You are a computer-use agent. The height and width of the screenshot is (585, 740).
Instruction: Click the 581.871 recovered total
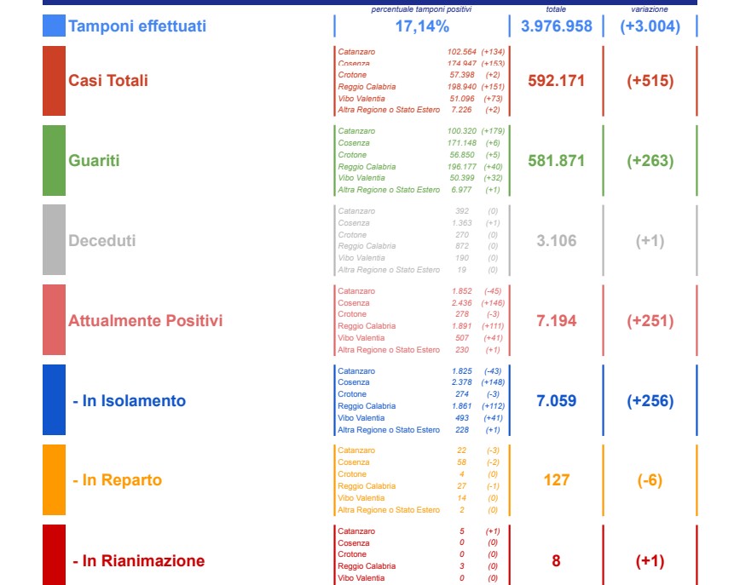pyautogui.click(x=556, y=161)
